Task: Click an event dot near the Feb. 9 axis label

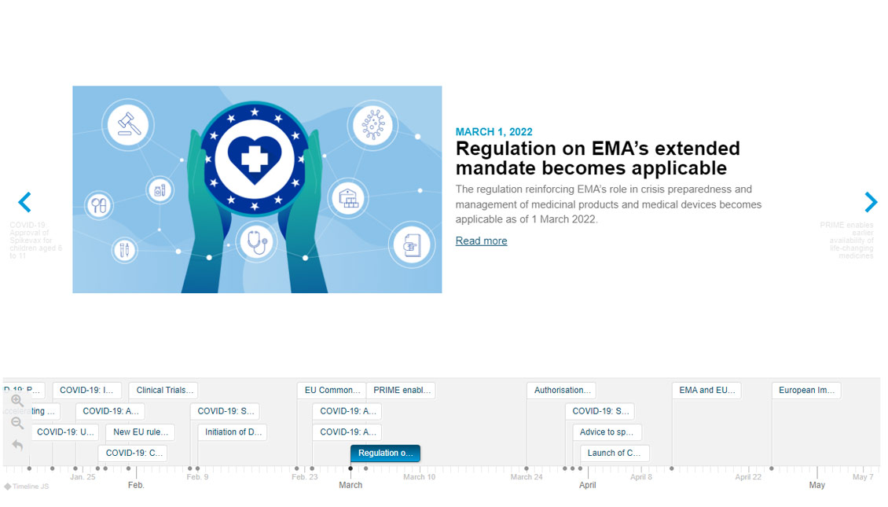Action: click(x=189, y=468)
